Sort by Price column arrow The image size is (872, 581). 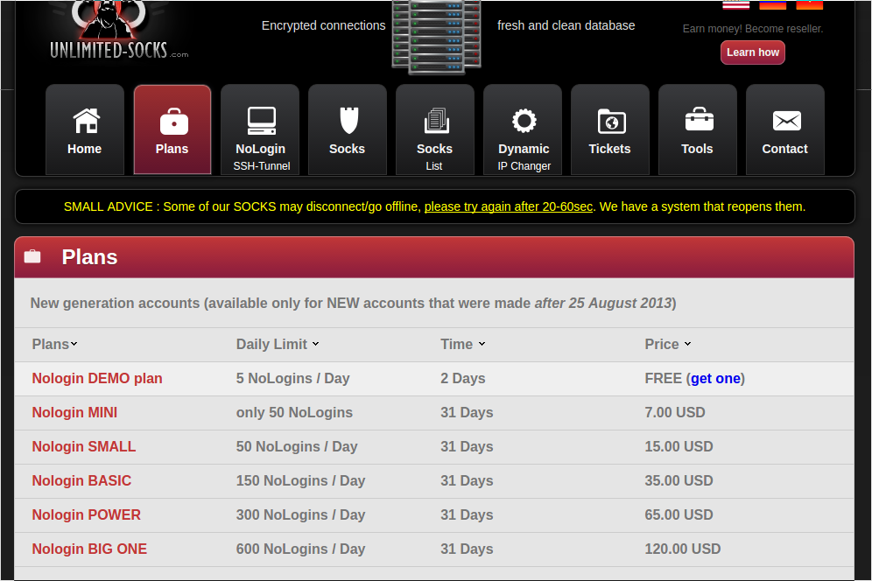pos(687,344)
